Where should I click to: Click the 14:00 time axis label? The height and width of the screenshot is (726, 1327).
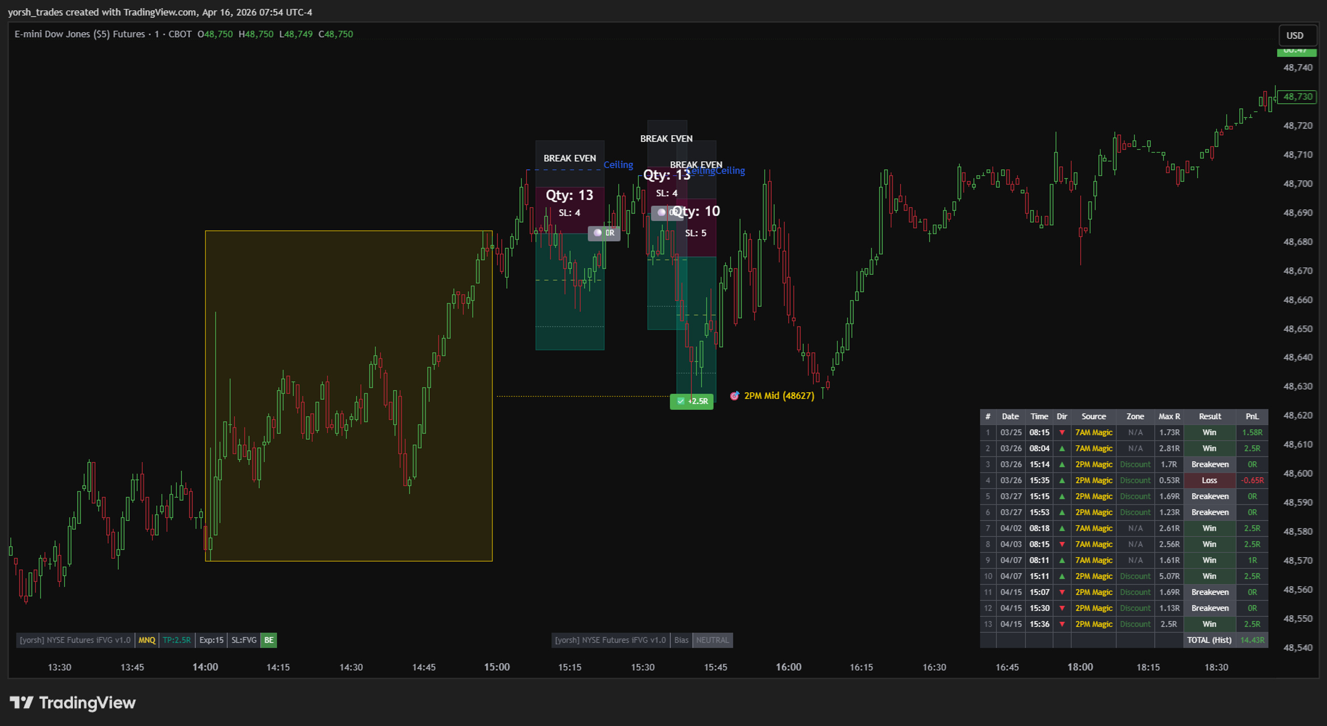(x=205, y=667)
